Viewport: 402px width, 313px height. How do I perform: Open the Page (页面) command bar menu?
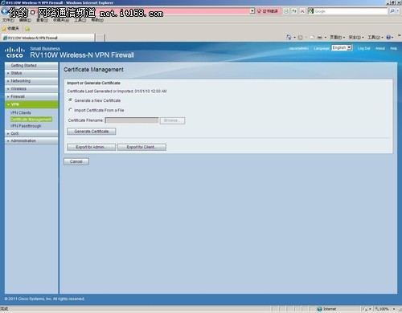[x=337, y=38]
